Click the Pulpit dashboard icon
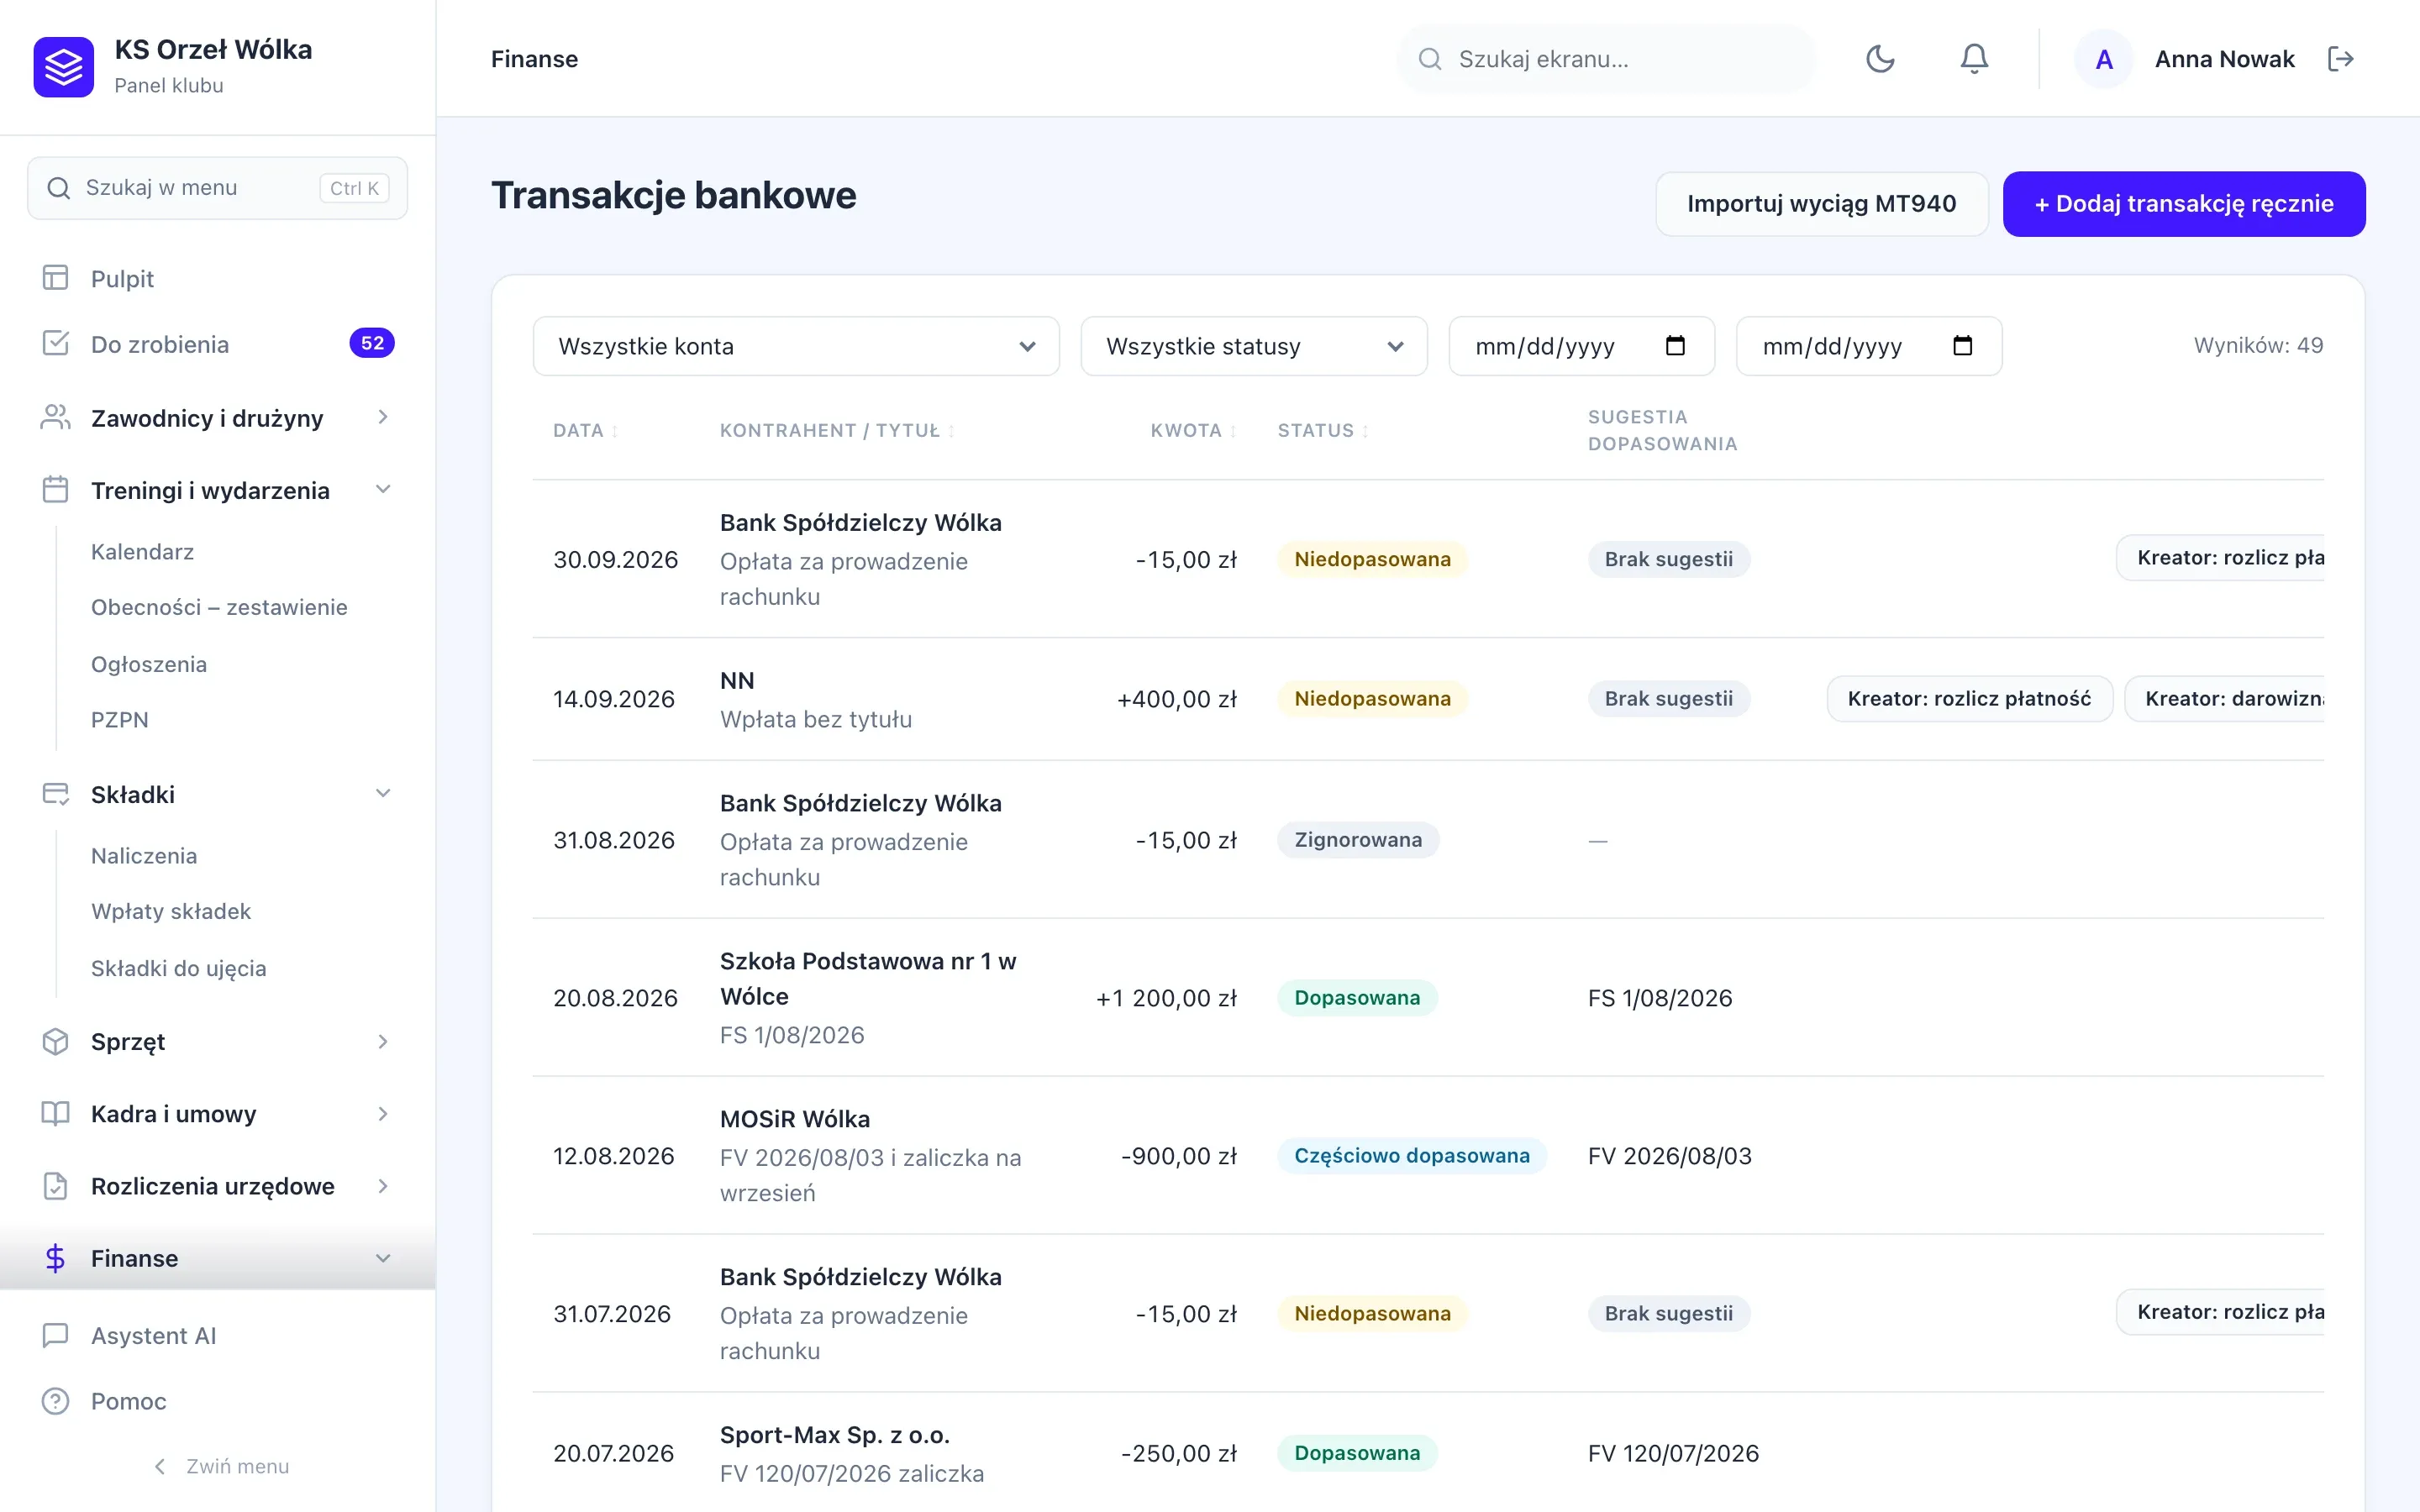This screenshot has width=2420, height=1512. [x=56, y=278]
